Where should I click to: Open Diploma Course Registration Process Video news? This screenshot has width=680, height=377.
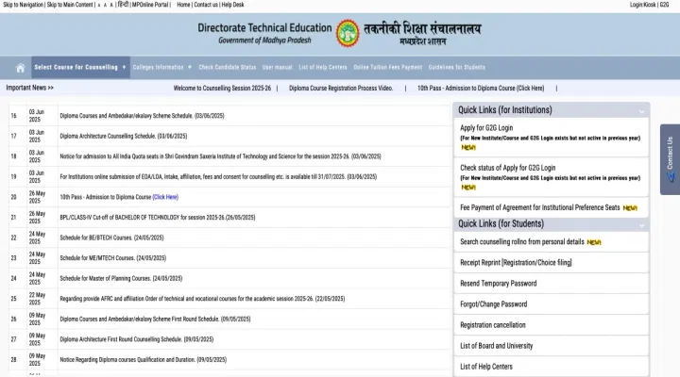coord(341,88)
